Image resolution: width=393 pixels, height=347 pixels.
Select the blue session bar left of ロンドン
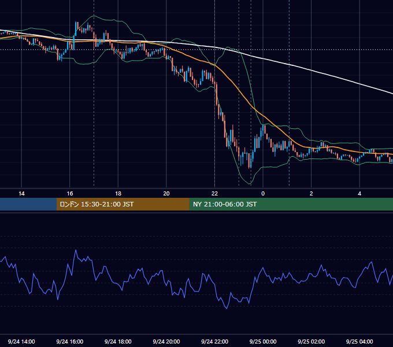28,204
